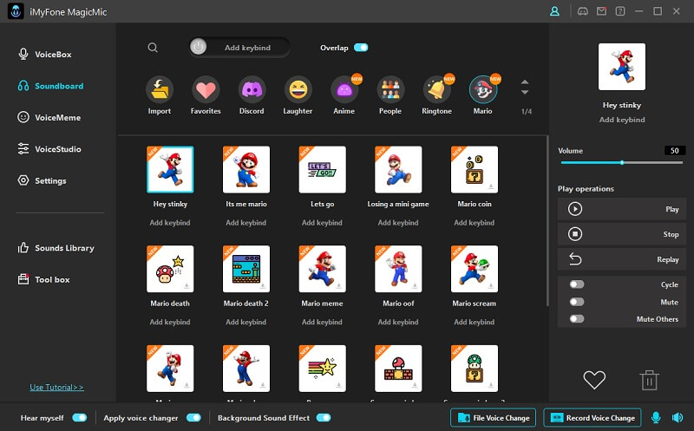This screenshot has width=694, height=431.
Task: Click the search magnifier icon
Action: point(153,48)
